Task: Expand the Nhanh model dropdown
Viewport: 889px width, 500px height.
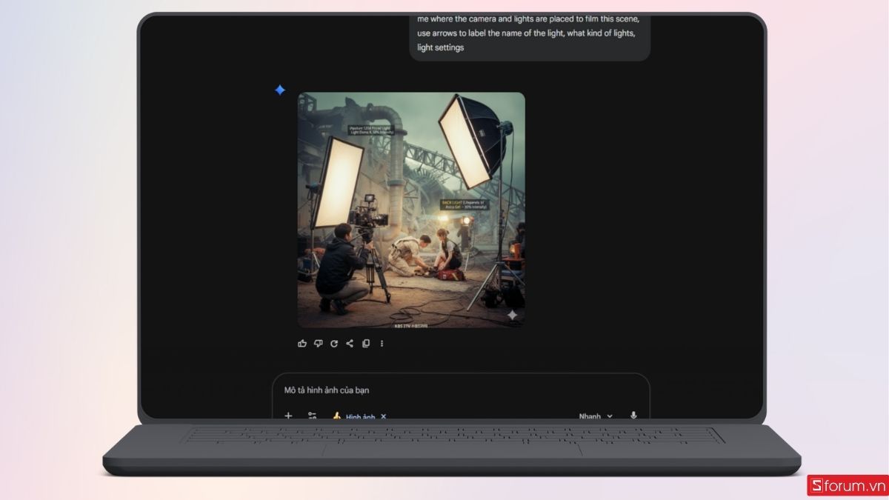Action: [596, 416]
